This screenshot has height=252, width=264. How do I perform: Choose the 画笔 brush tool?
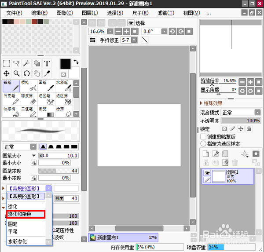pos(46,86)
